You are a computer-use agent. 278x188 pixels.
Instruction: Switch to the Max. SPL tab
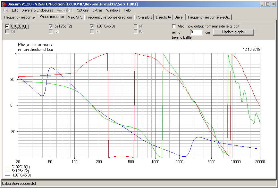click(x=75, y=17)
